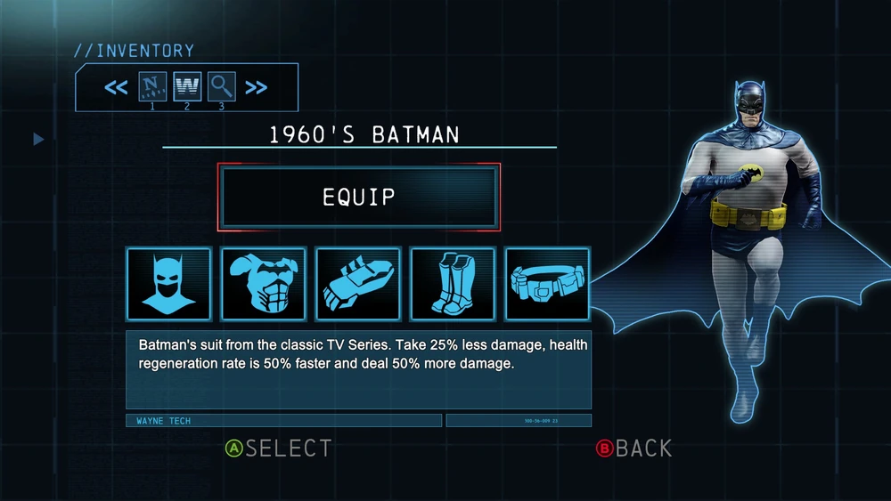891x501 pixels.
Task: Click the yellow bat emblem on the chest
Action: pyautogui.click(x=751, y=172)
